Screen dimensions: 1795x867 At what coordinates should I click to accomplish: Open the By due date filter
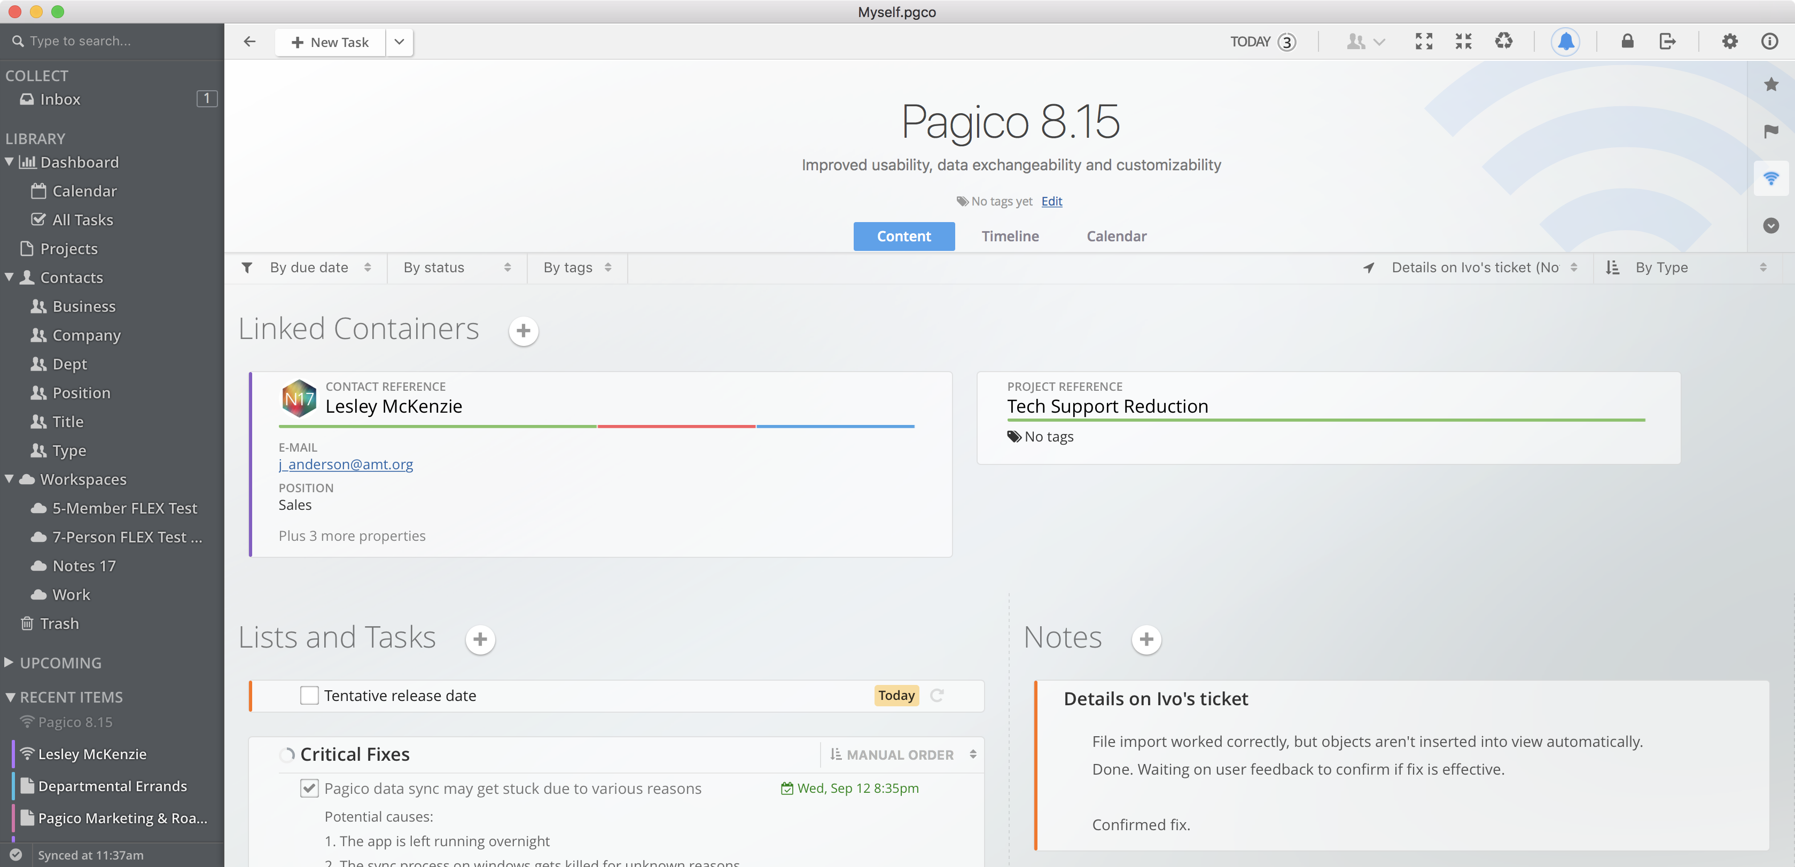[x=320, y=268]
